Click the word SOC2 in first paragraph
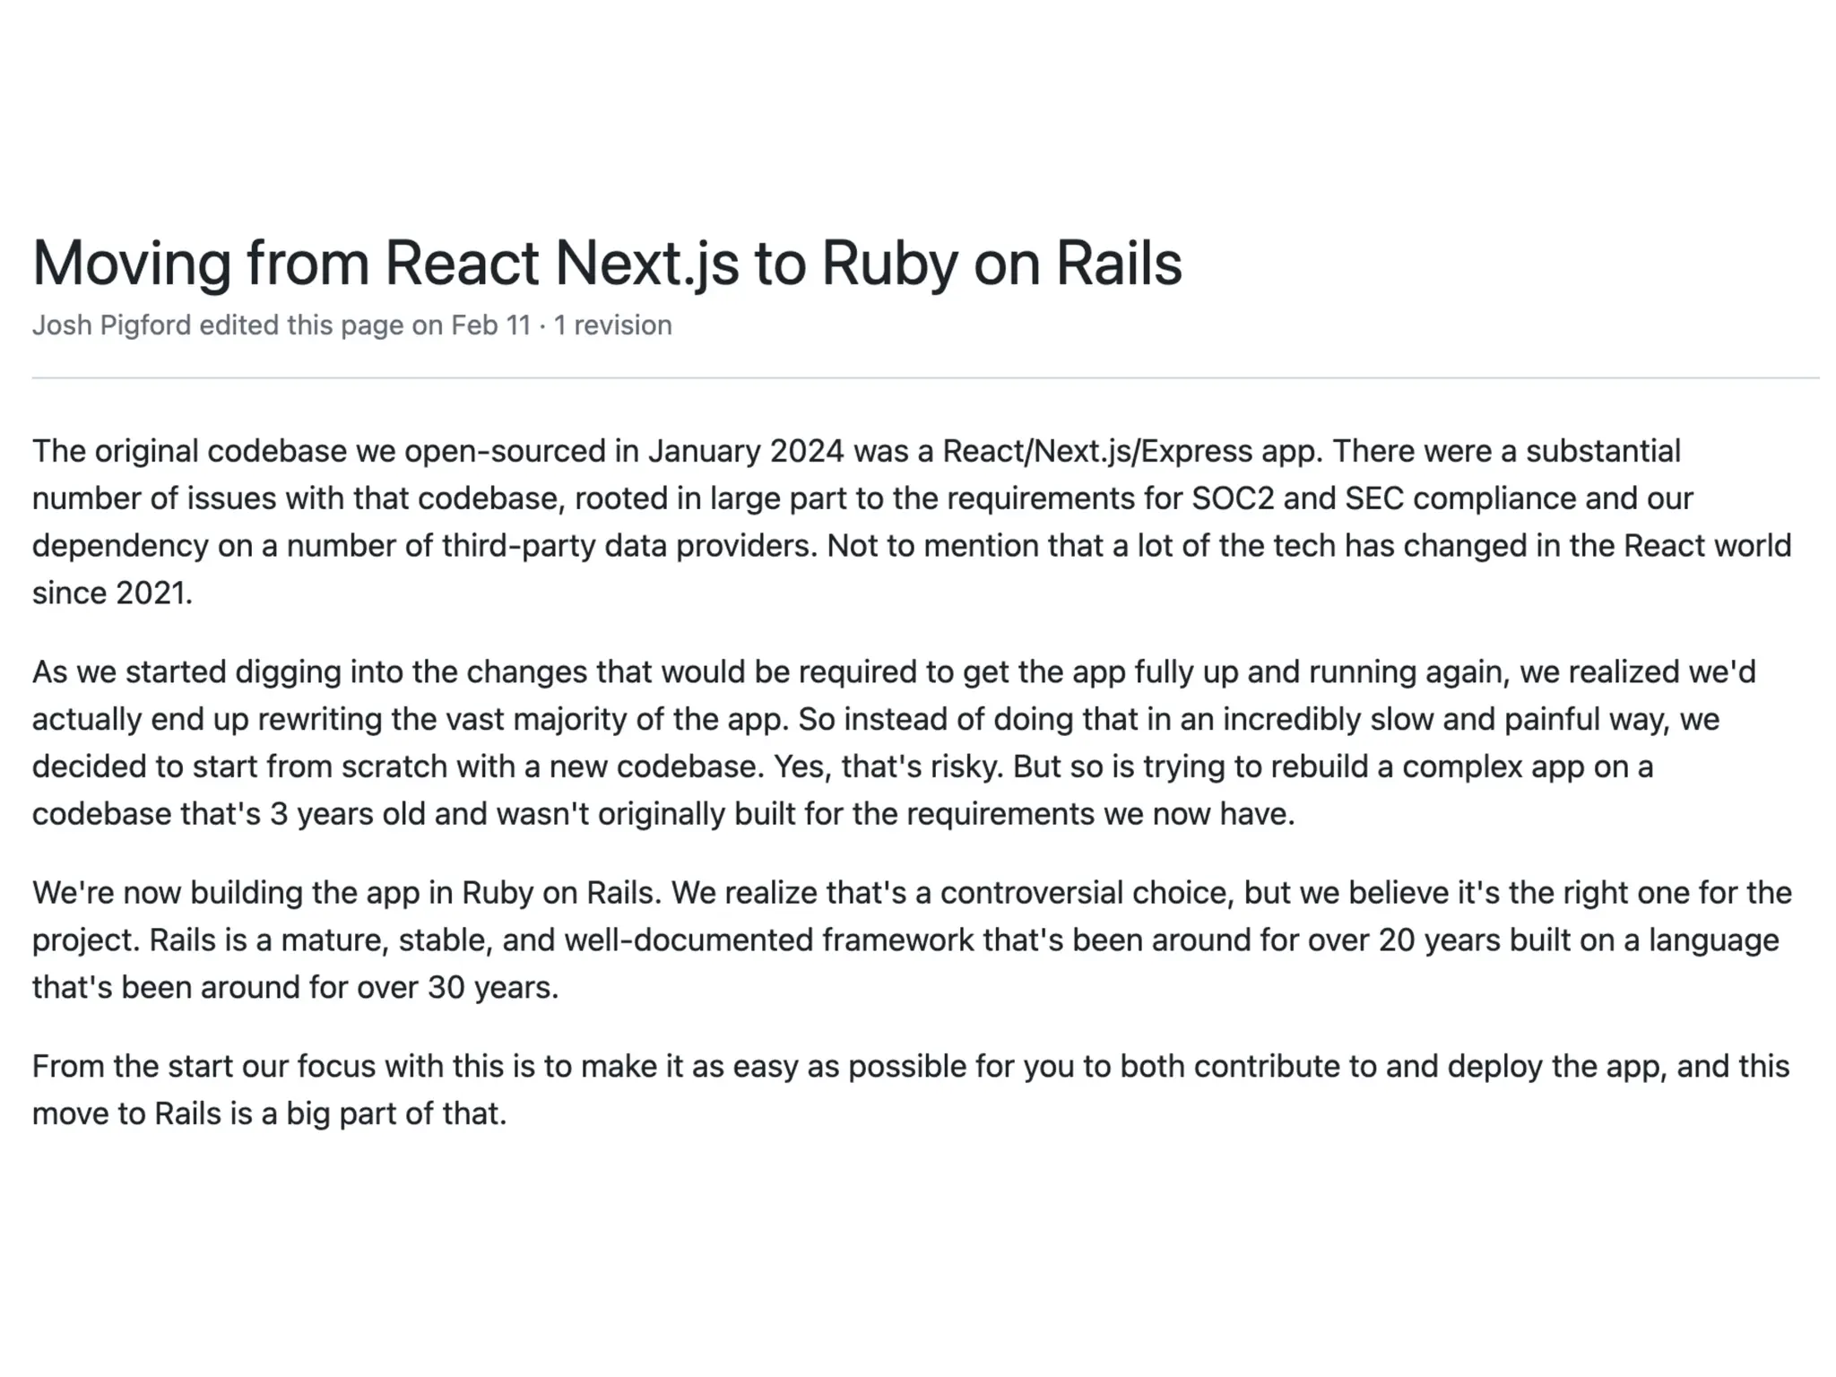The width and height of the screenshot is (1836, 1377). tap(1233, 498)
